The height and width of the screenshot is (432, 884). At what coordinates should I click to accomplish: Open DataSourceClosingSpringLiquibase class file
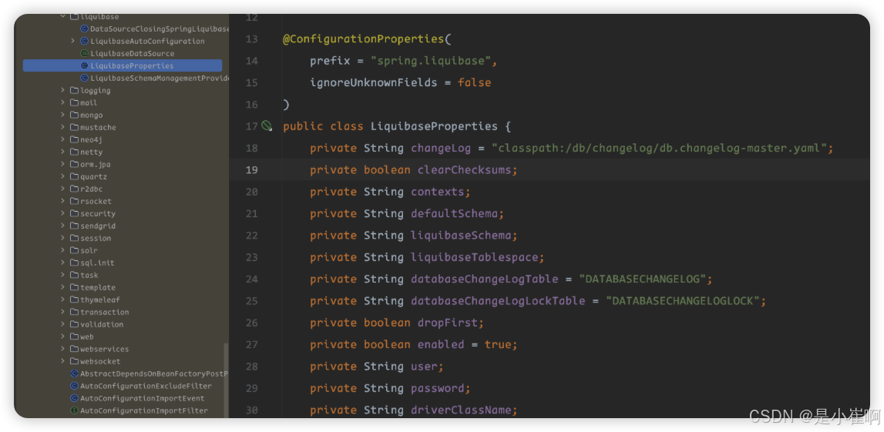click(160, 28)
